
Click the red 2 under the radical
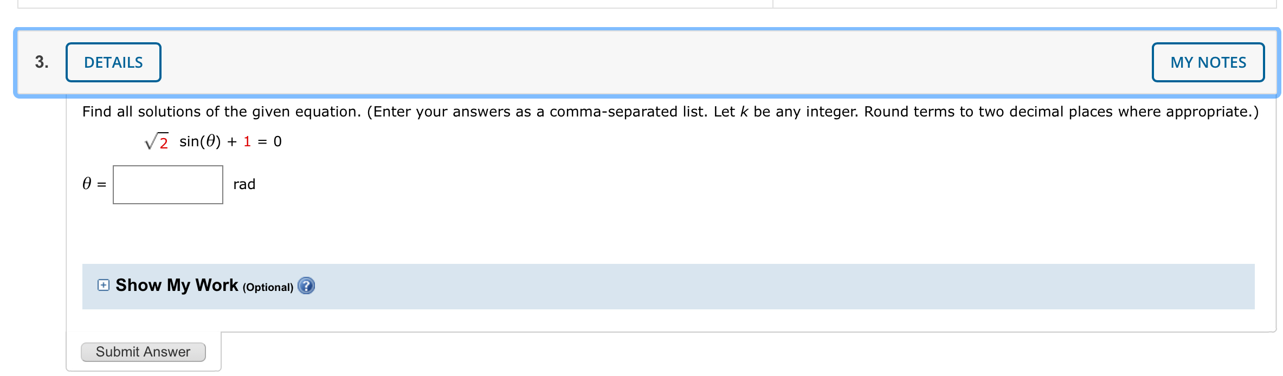click(x=164, y=143)
